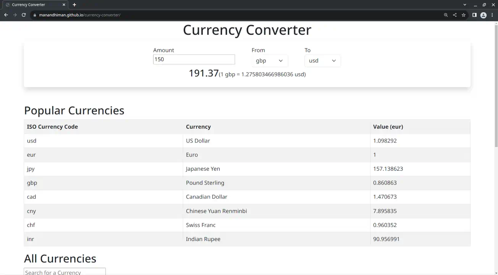Open the tab search chevron

click(x=465, y=5)
